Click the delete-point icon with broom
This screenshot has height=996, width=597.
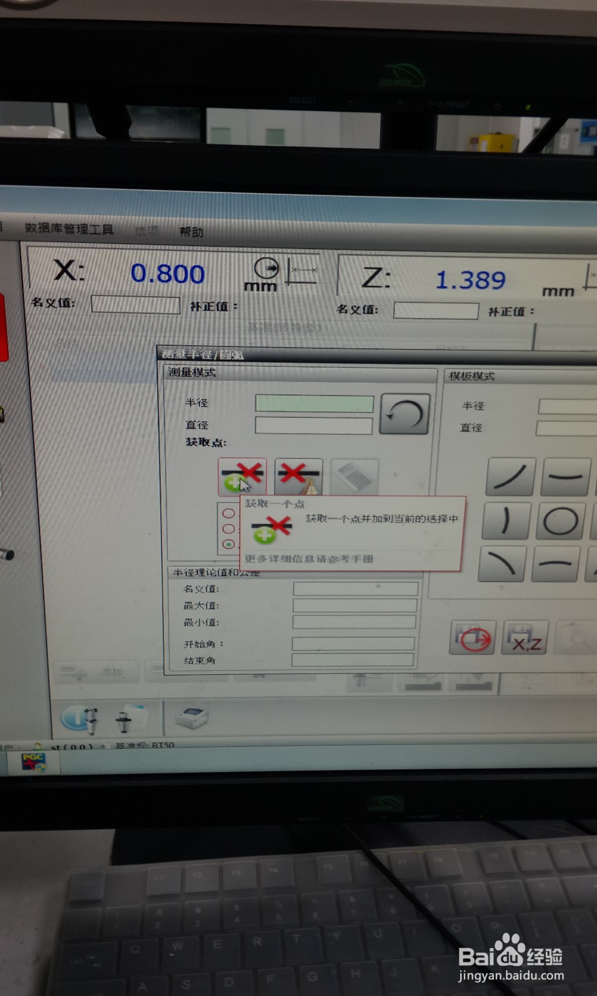298,477
